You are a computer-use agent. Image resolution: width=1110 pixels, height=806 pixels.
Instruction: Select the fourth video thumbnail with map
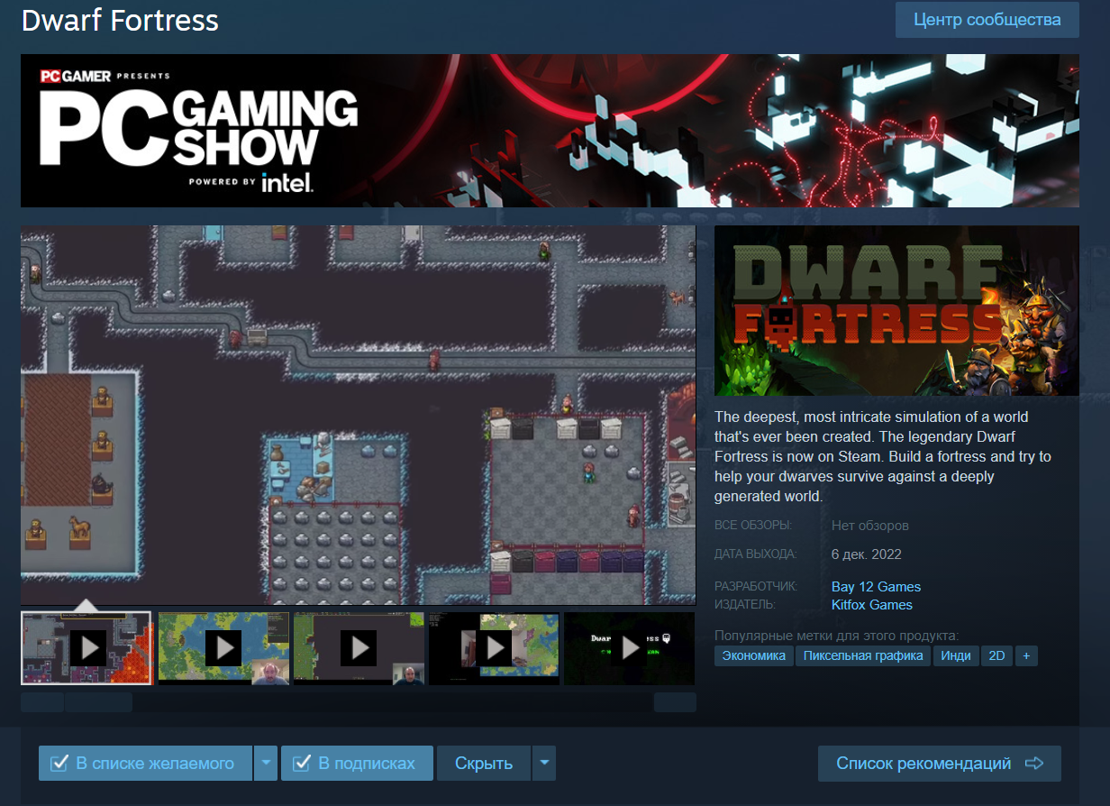point(494,648)
